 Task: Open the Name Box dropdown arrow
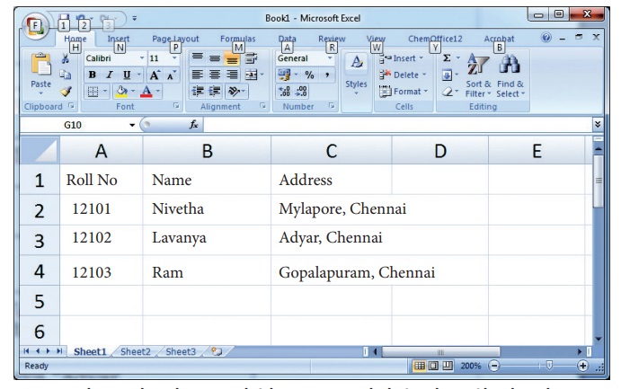[x=133, y=126]
